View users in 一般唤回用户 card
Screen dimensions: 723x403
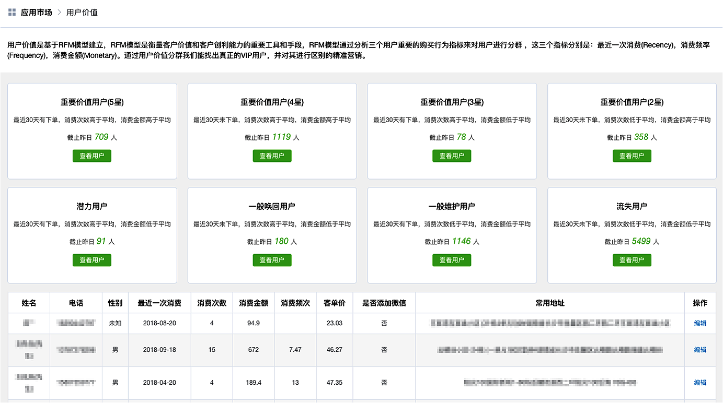point(272,260)
